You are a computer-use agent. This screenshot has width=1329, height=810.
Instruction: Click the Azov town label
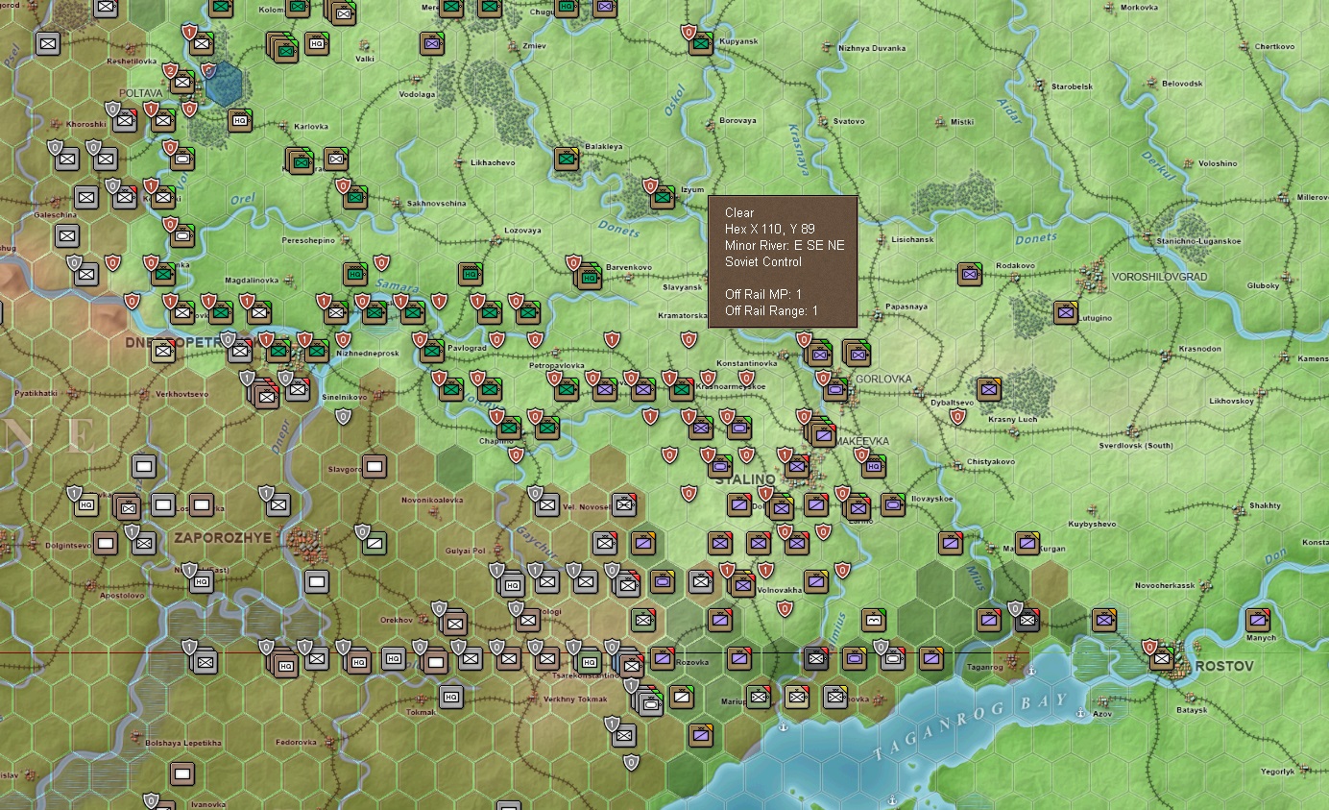pos(1102,714)
